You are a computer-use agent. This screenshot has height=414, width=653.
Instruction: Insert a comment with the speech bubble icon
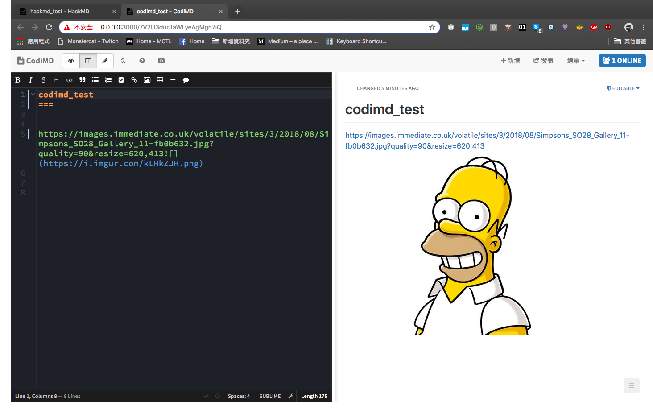[186, 80]
